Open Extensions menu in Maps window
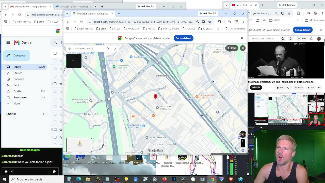 tap(219, 22)
